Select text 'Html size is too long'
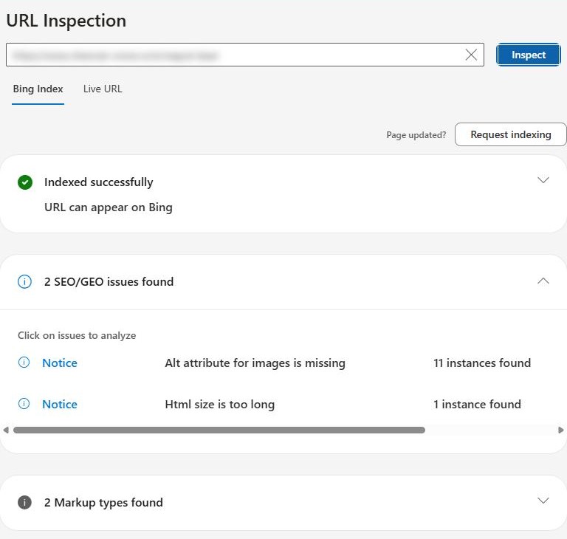This screenshot has width=567, height=539. [220, 405]
